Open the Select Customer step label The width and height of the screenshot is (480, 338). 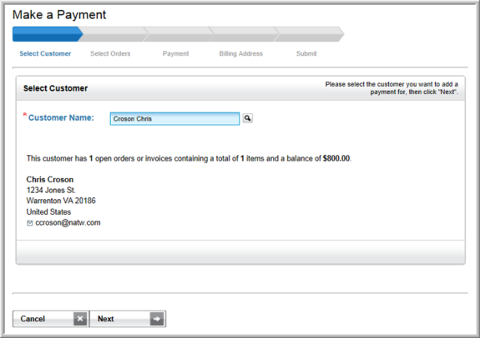(45, 53)
